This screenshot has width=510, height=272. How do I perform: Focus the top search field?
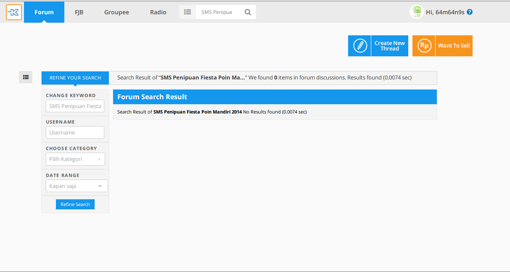click(219, 12)
